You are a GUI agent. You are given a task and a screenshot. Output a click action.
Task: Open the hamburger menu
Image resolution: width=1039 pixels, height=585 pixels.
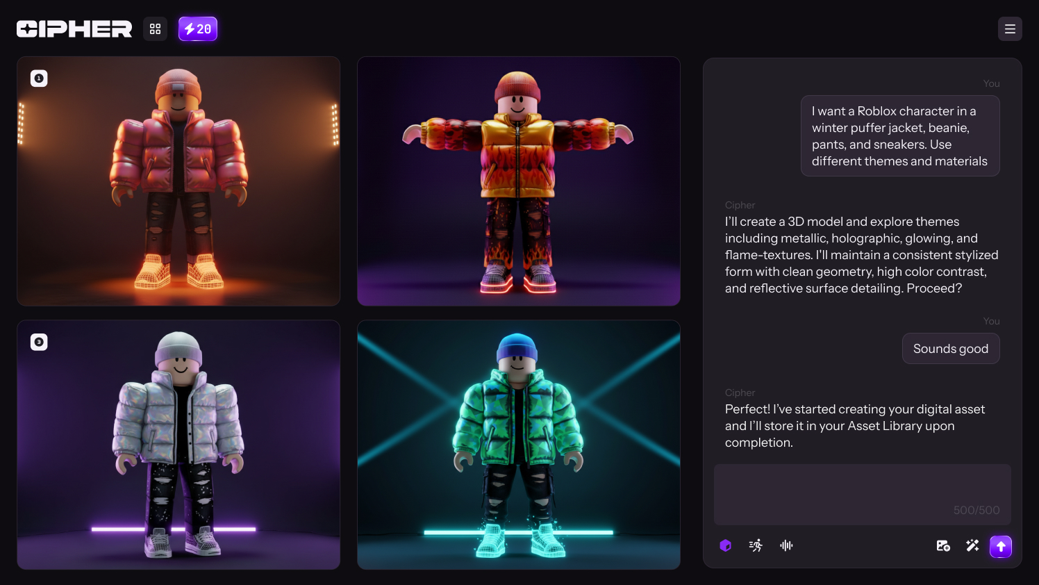tap(1010, 29)
